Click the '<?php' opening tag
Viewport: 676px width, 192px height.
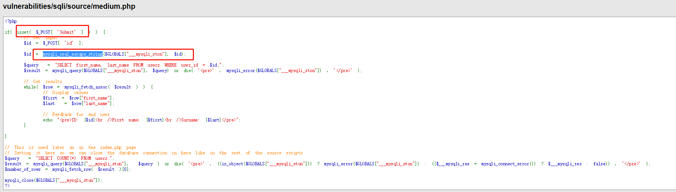tap(11, 21)
